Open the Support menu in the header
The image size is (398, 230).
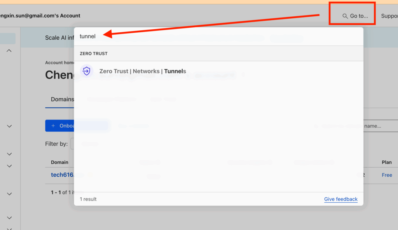pyautogui.click(x=389, y=16)
